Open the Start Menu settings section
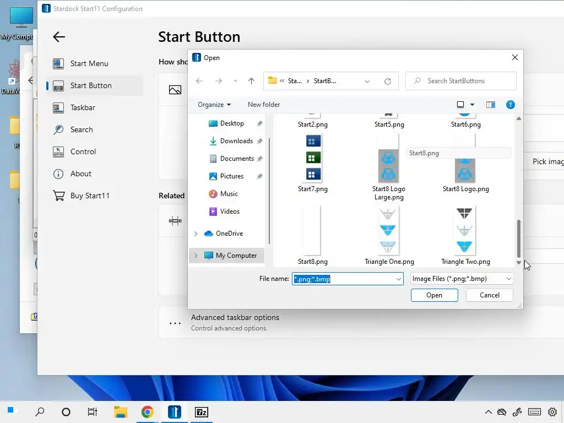The image size is (564, 423). (95, 64)
